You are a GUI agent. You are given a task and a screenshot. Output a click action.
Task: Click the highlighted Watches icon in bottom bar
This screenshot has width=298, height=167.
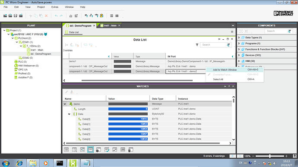pos(90,150)
